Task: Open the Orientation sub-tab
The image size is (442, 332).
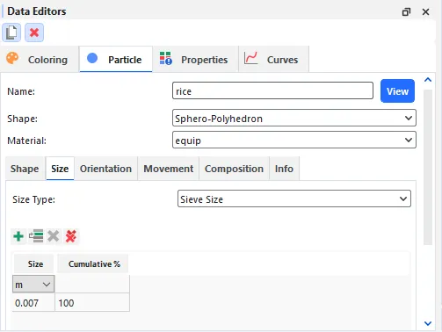Action: 105,169
